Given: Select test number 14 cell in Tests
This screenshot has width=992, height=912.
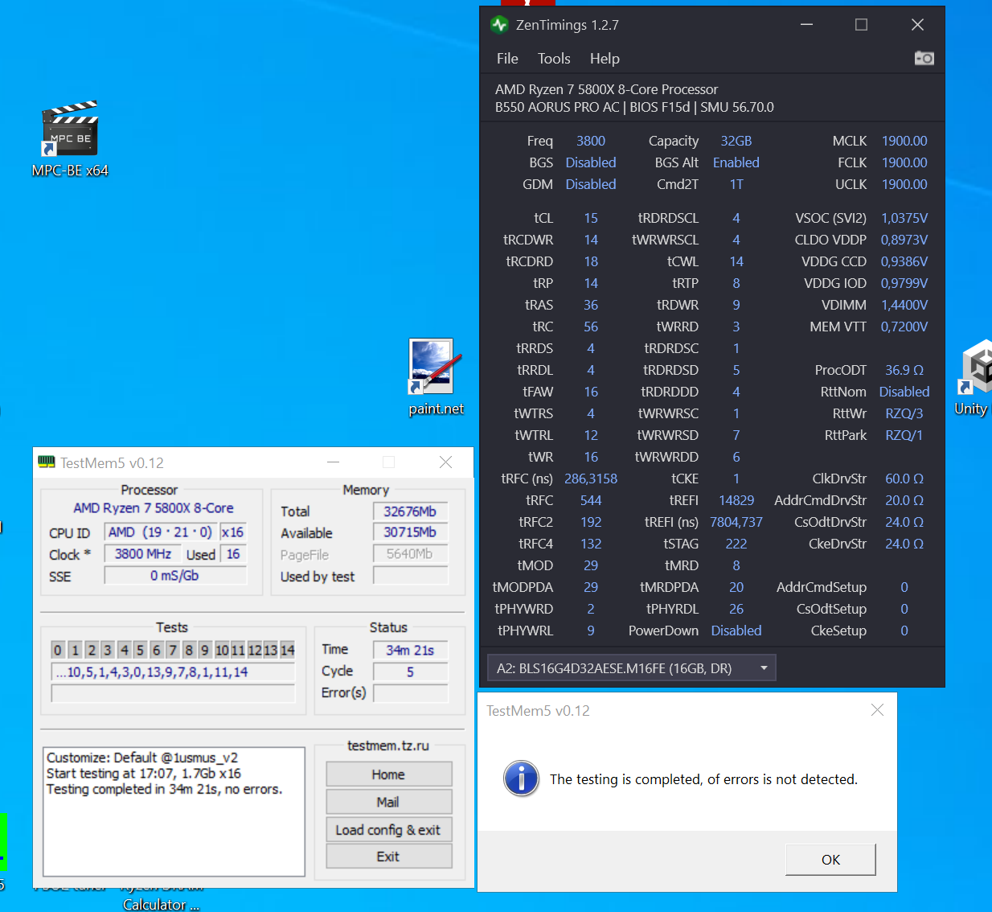Looking at the screenshot, I should (x=287, y=650).
